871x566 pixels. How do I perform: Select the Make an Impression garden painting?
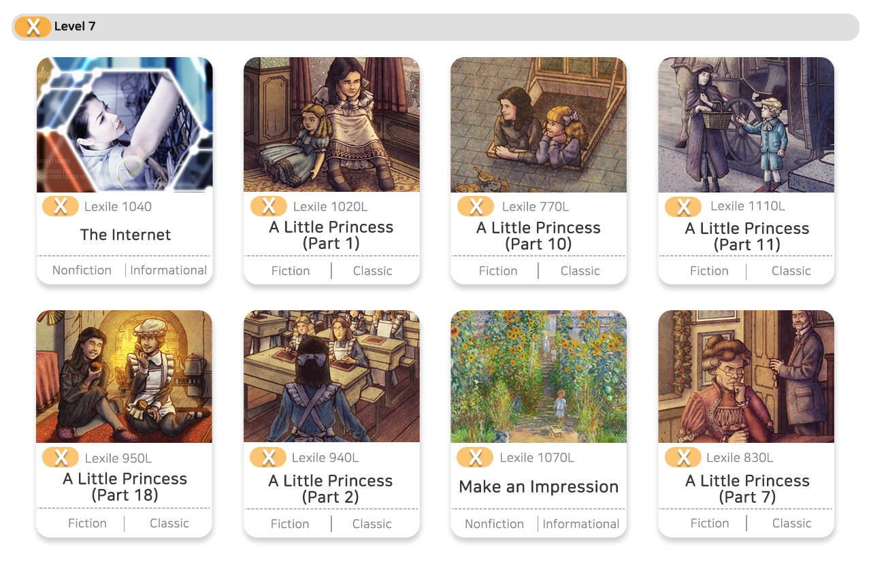click(538, 377)
